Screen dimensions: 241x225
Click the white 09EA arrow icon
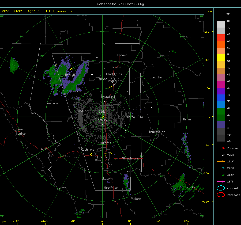coord(221,155)
